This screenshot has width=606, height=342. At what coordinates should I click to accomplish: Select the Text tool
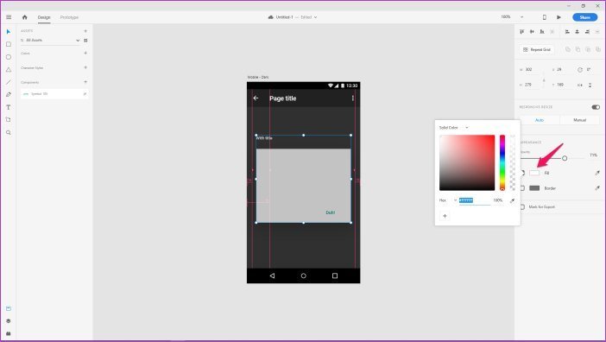click(x=9, y=107)
